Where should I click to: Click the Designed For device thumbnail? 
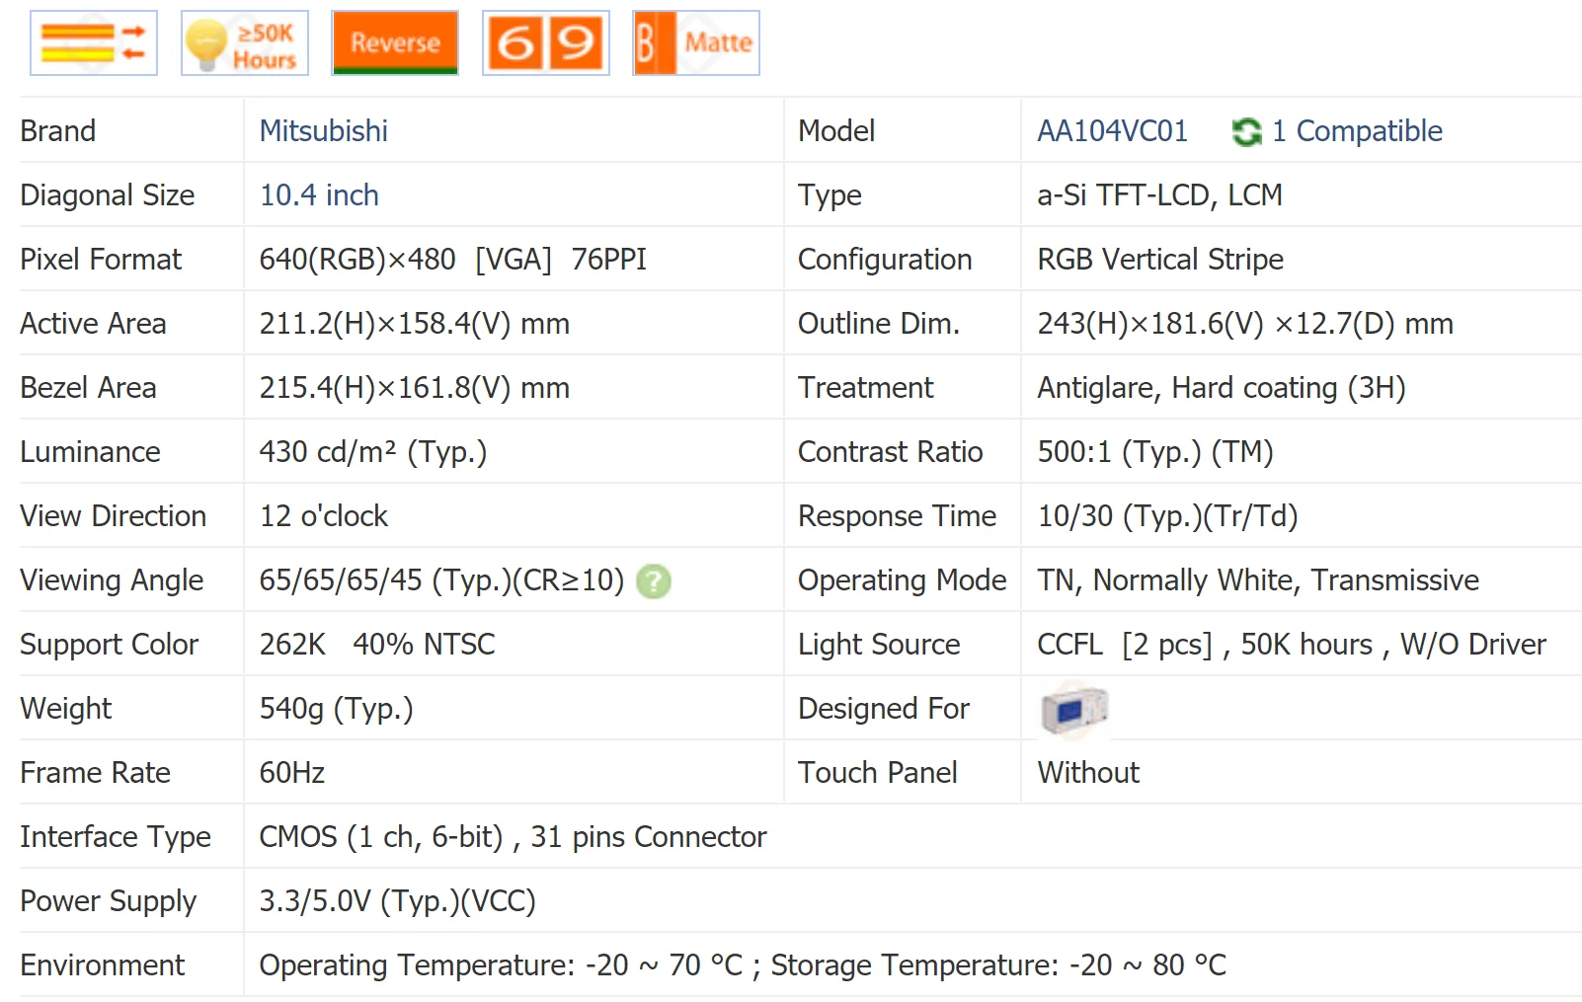point(1074,709)
